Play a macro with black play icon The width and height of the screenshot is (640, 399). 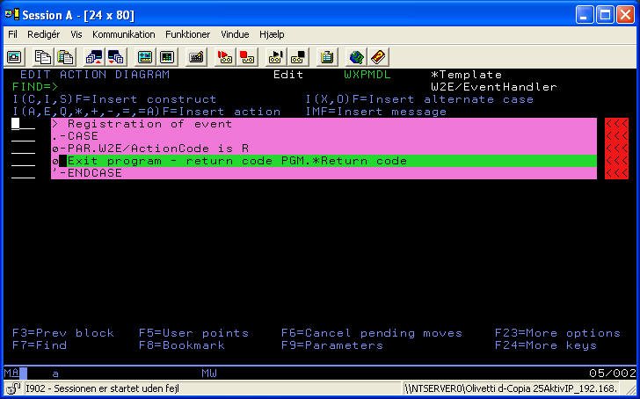point(275,57)
